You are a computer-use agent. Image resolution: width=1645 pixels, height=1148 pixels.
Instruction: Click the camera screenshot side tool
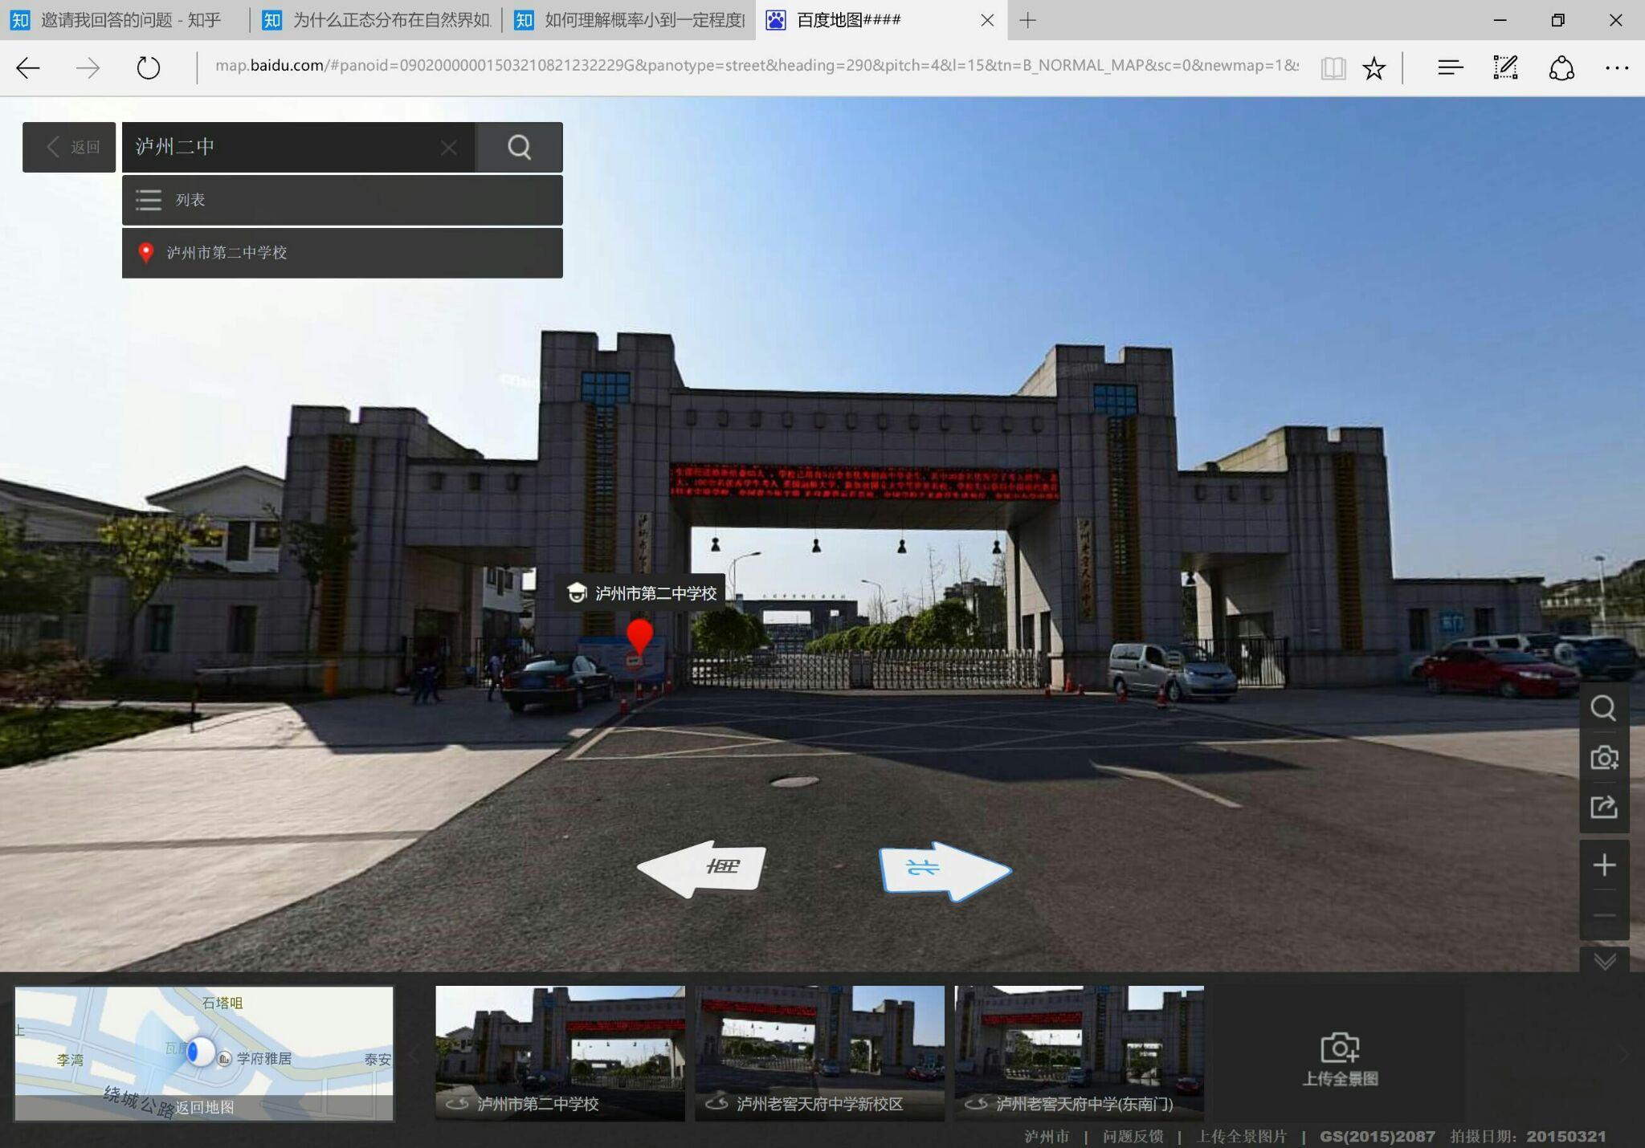(1604, 758)
